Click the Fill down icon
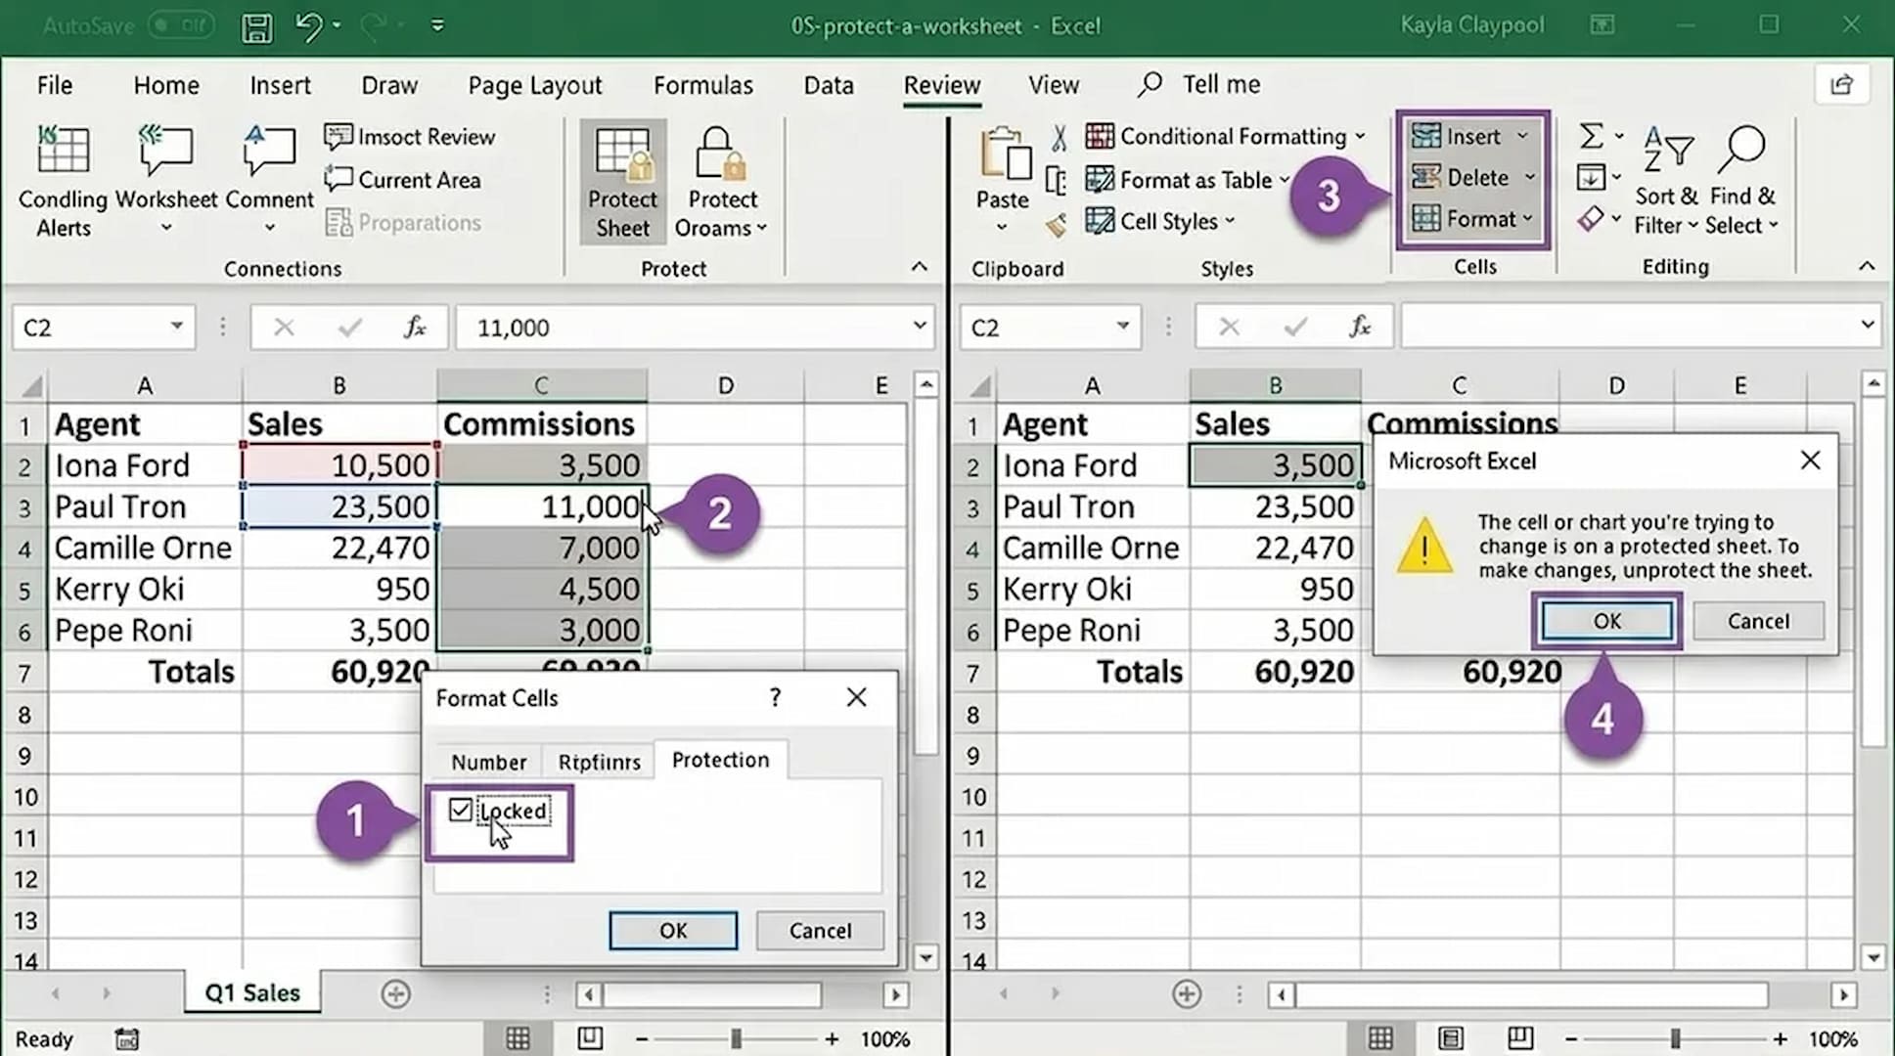 click(x=1591, y=178)
